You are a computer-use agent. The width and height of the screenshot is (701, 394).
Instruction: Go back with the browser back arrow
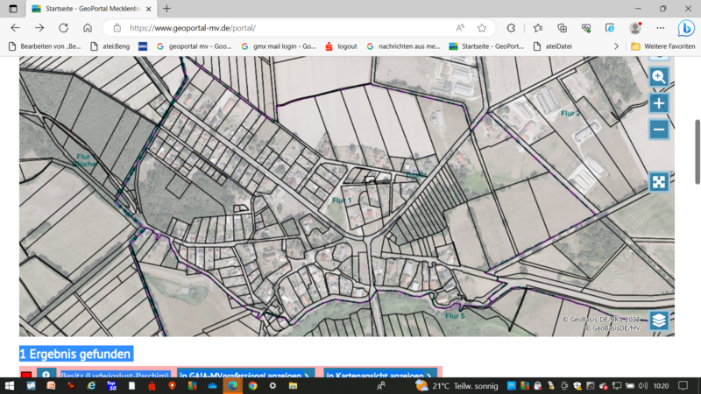15,28
